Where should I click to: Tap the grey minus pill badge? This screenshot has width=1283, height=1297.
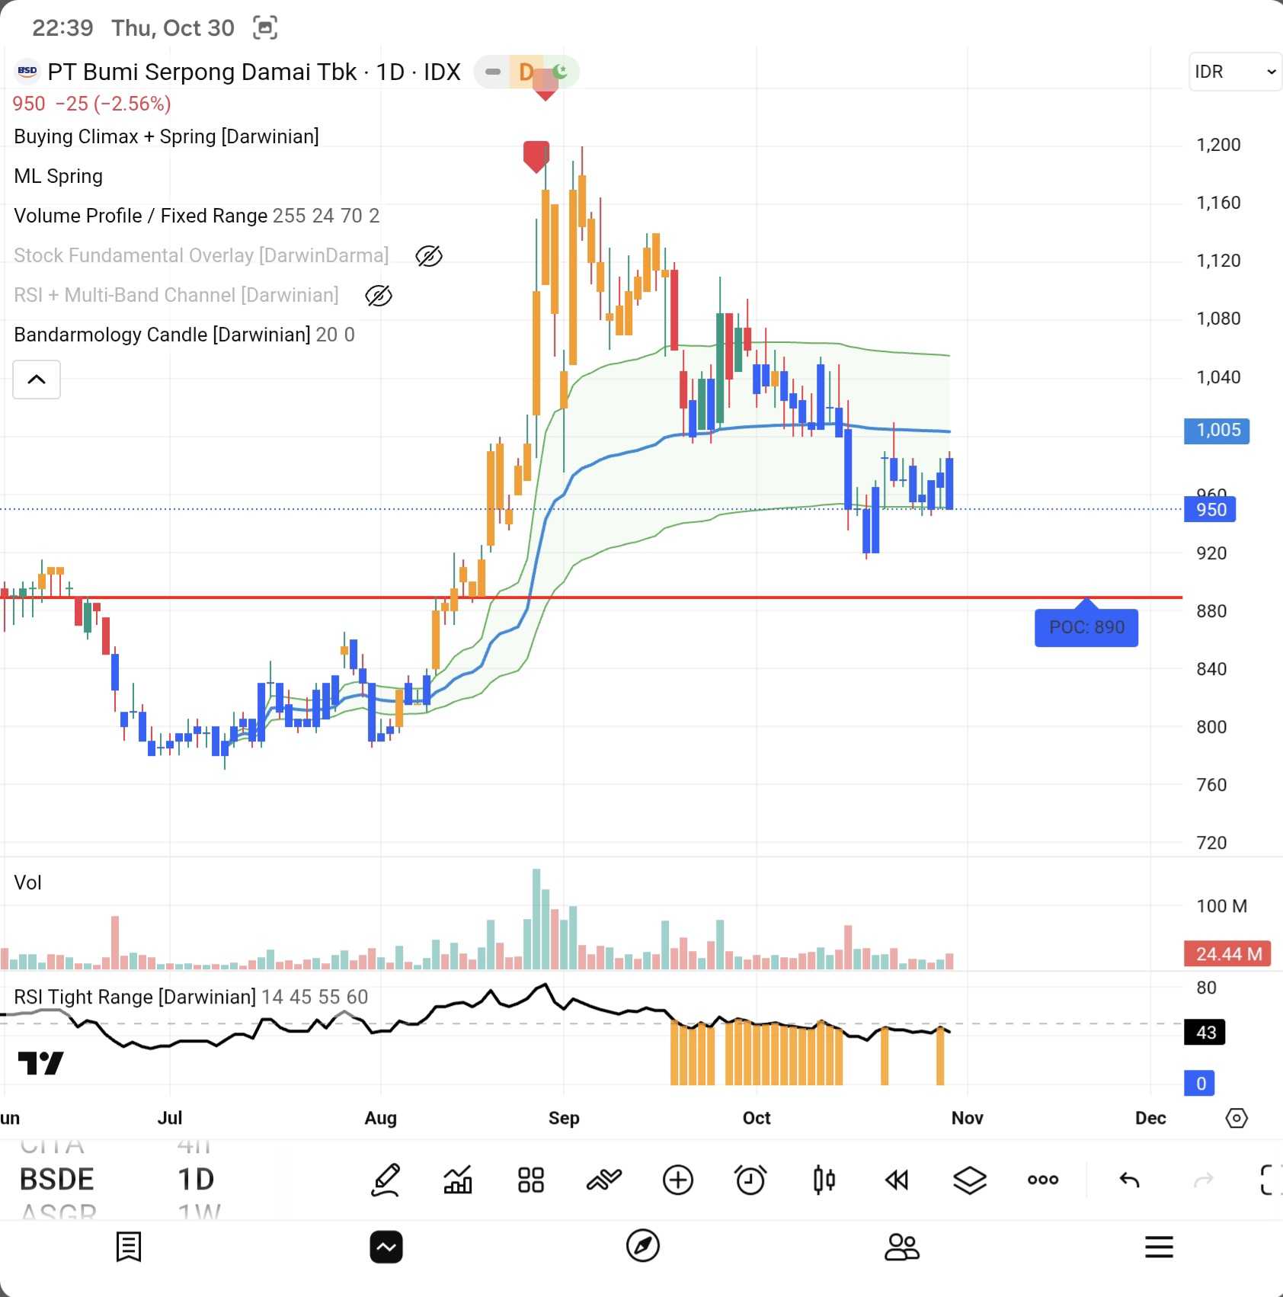(x=492, y=72)
